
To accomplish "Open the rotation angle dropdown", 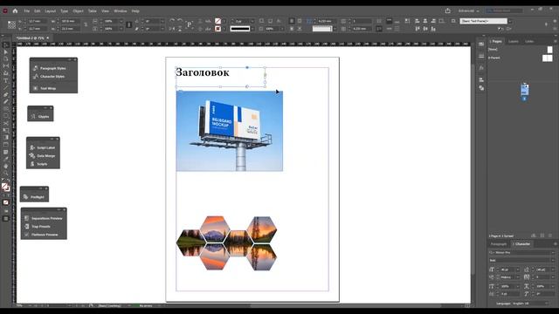I will point(162,21).
